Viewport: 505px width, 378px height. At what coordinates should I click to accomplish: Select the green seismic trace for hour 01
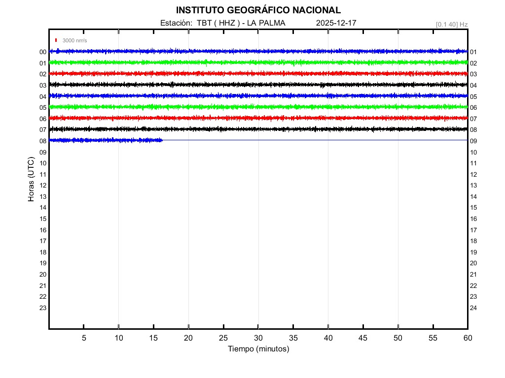tap(258, 63)
